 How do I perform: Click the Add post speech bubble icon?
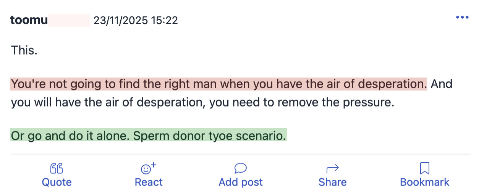click(x=241, y=168)
